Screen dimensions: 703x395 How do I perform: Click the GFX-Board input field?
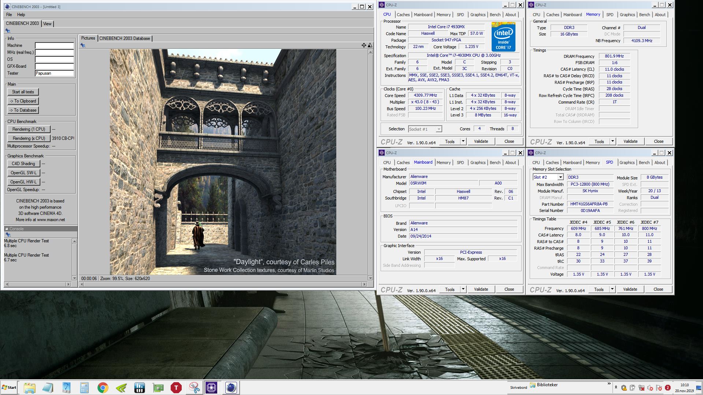pos(54,66)
